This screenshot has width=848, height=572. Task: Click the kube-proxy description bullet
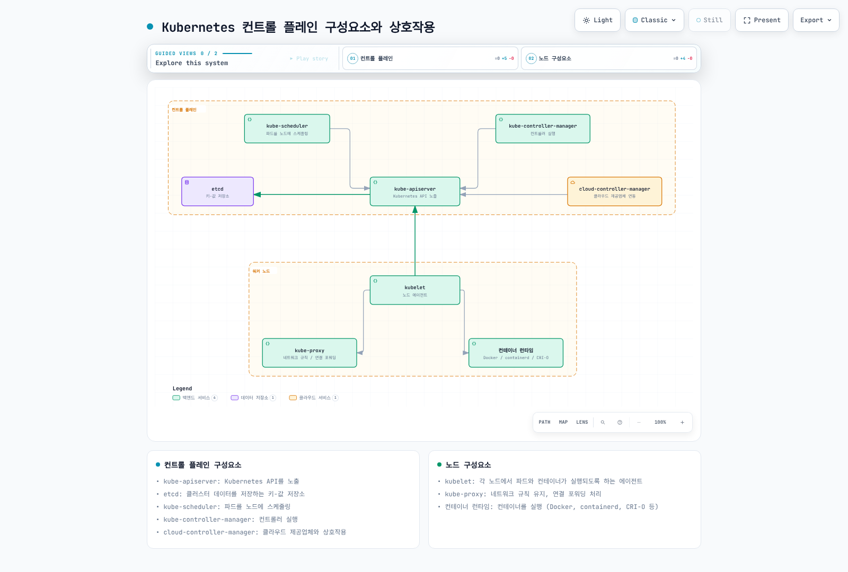(523, 494)
